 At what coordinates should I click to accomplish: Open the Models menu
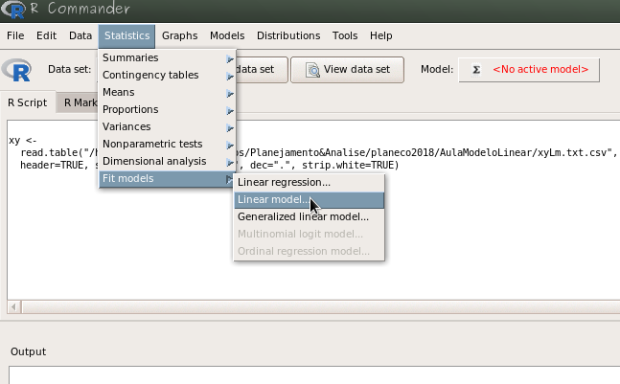[x=227, y=35]
